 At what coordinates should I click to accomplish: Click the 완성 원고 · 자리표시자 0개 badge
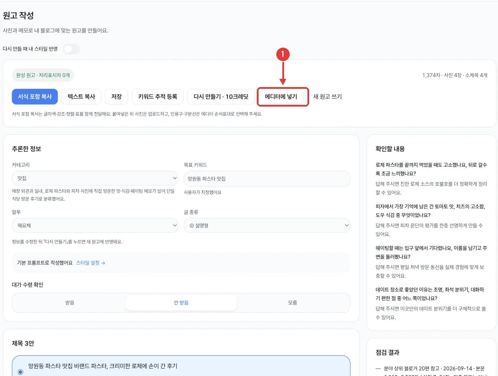(x=43, y=75)
